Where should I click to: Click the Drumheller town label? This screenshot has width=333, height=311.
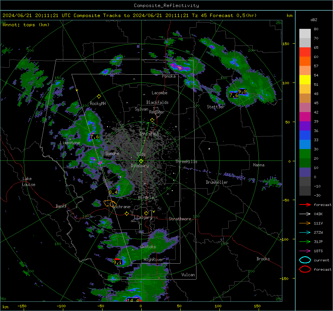(x=217, y=182)
